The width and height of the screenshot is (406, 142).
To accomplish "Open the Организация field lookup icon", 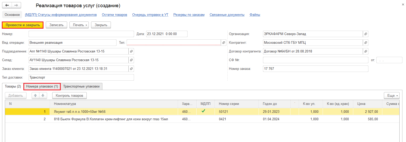I will [x=366, y=34].
